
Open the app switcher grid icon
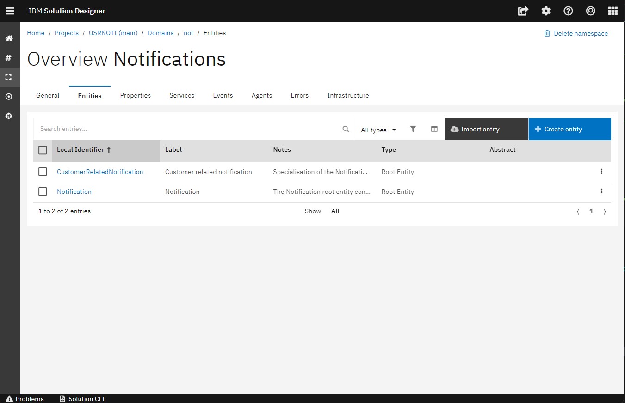tap(613, 11)
